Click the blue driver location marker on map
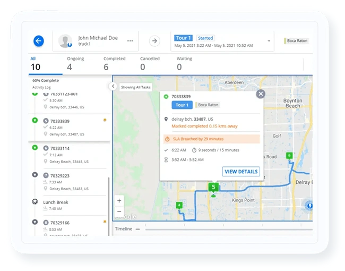This screenshot has height=271, width=345. 309,206
